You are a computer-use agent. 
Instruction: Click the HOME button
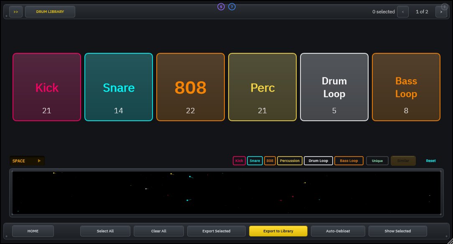33,231
